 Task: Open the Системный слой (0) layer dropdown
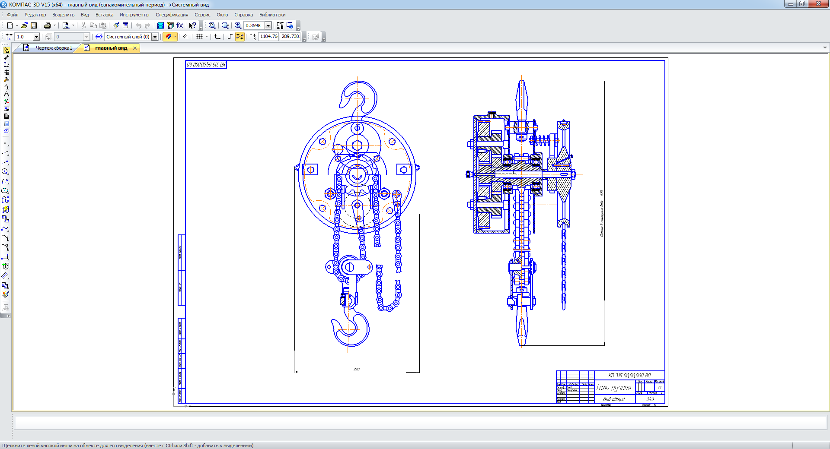point(155,37)
